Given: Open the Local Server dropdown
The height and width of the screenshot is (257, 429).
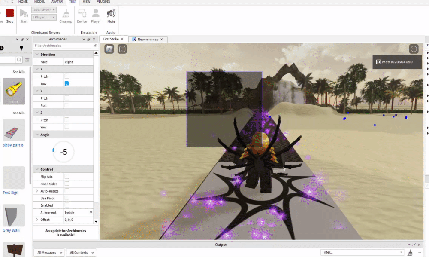Looking at the screenshot, I should point(44,10).
